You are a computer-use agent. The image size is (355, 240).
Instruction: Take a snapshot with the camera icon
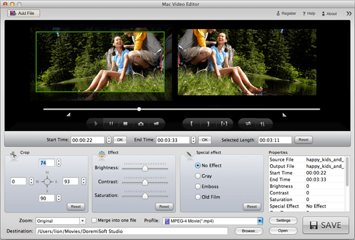[x=141, y=124]
